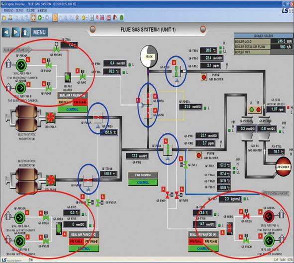Click the CONTROL button under SEAL AIR FAN(EMER)

(72, 109)
